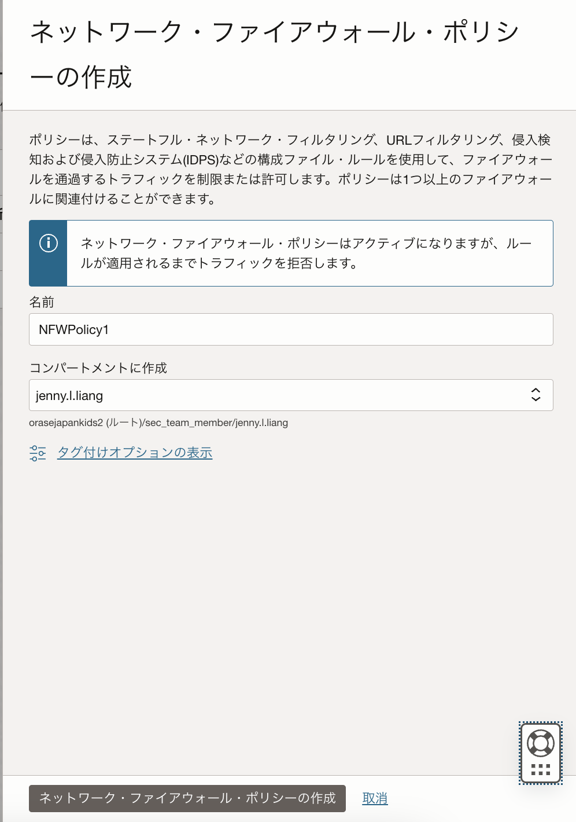The width and height of the screenshot is (576, 822).
Task: Click 取消 to cancel policy creation
Action: [x=375, y=798]
